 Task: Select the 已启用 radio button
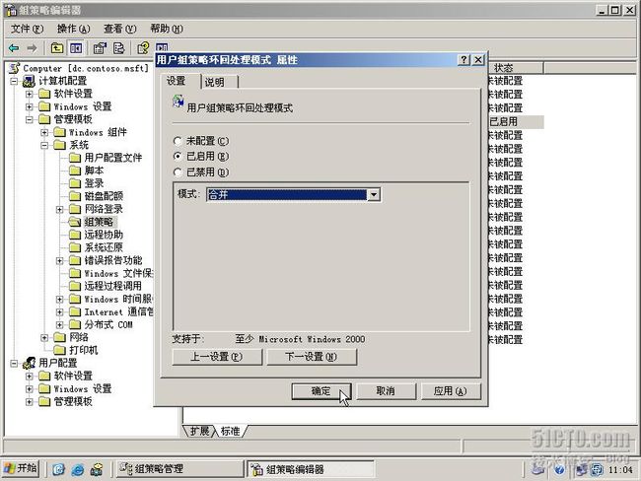[x=178, y=157]
